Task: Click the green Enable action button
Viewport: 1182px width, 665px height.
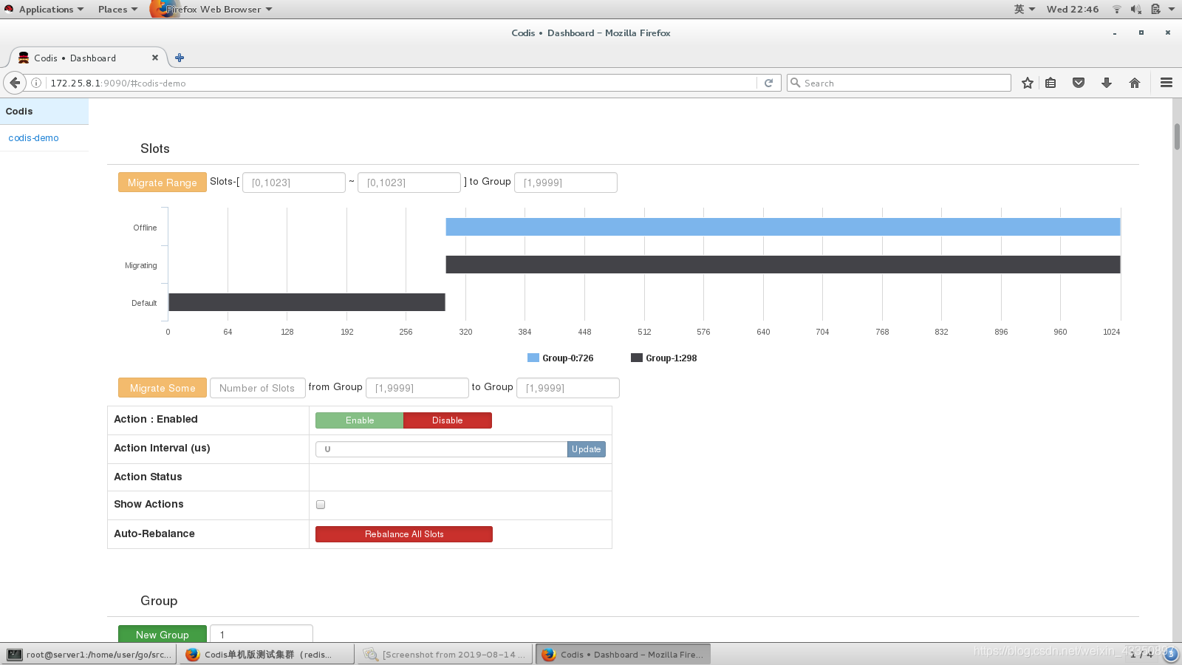Action: click(x=360, y=420)
